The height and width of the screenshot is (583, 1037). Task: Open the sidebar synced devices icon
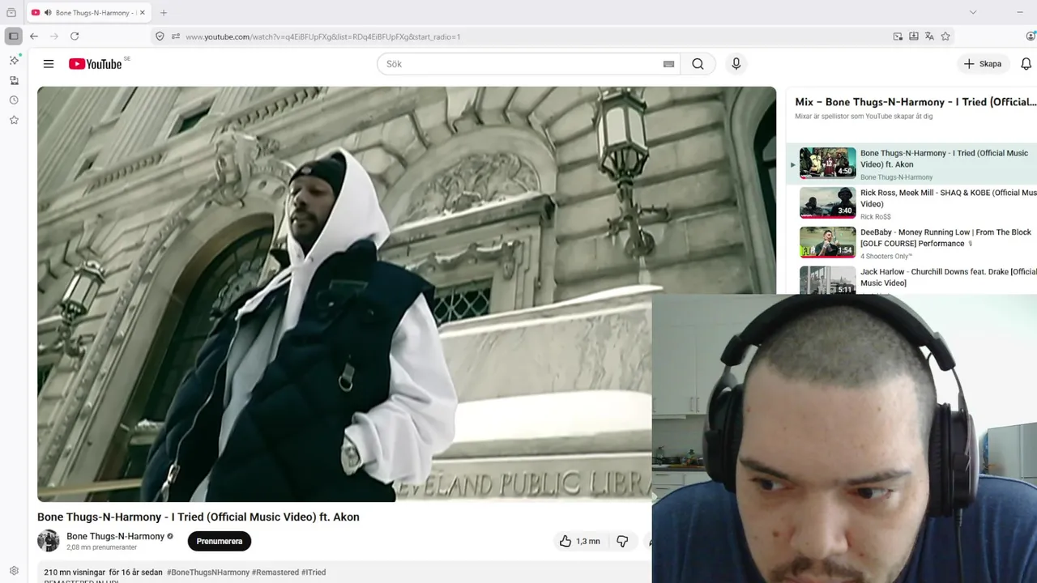click(x=14, y=80)
